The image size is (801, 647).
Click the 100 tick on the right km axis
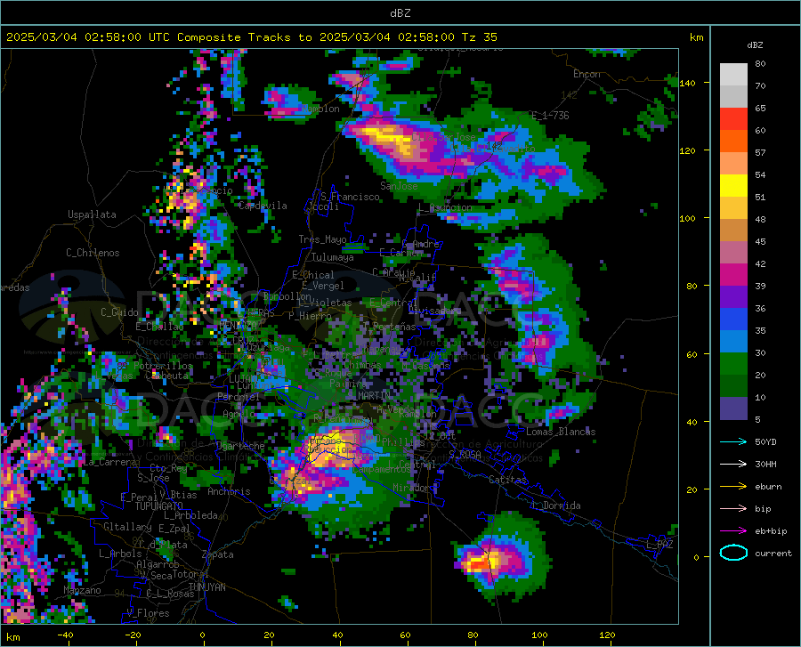688,218
